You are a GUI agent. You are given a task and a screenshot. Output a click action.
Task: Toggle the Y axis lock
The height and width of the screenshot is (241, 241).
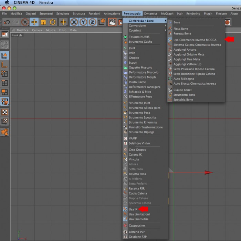pos(83,22)
